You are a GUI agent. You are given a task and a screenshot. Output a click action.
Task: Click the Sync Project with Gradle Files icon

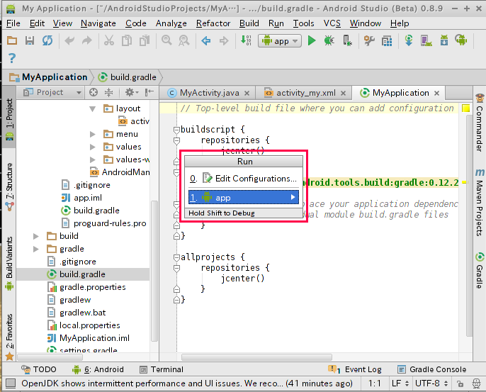pyautogui.click(x=409, y=40)
